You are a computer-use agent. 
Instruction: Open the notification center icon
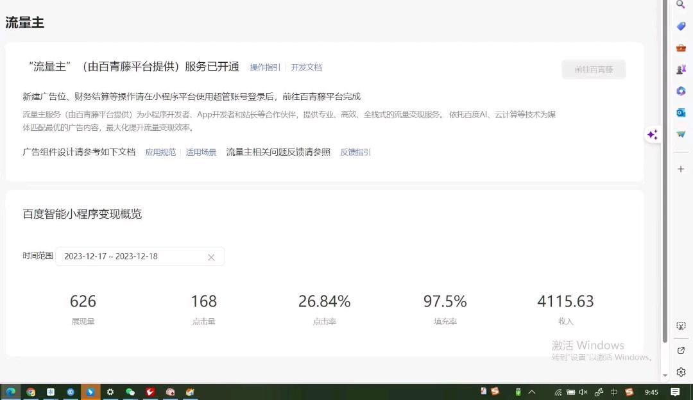(x=675, y=392)
